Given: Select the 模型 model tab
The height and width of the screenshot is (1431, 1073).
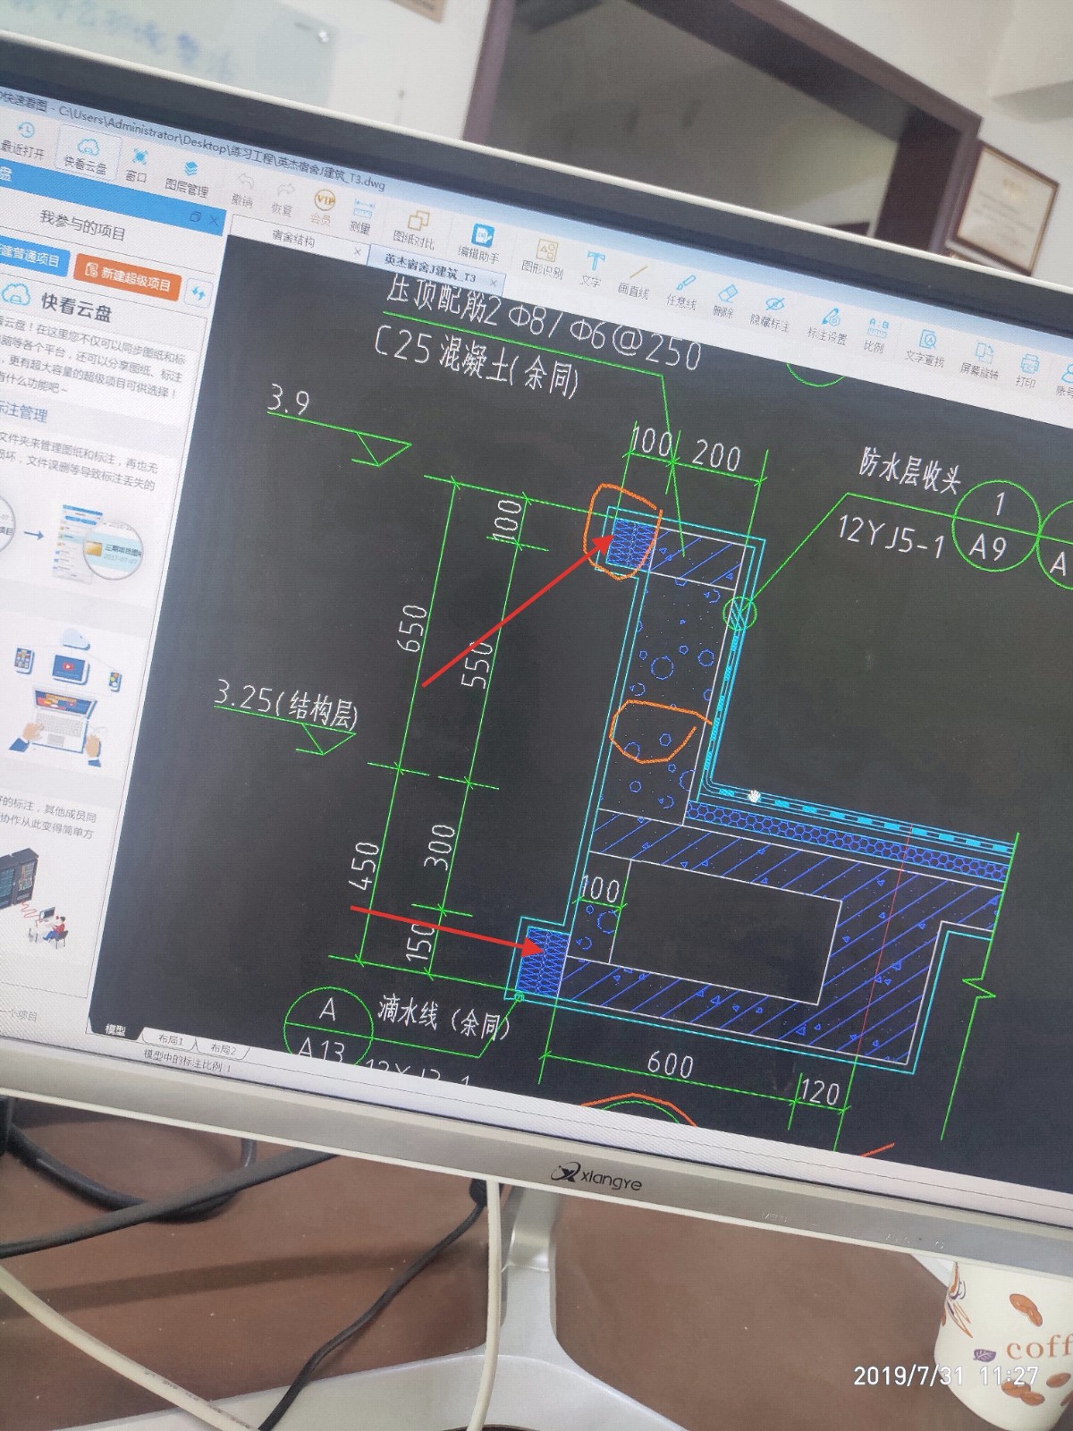Looking at the screenshot, I should [115, 1029].
